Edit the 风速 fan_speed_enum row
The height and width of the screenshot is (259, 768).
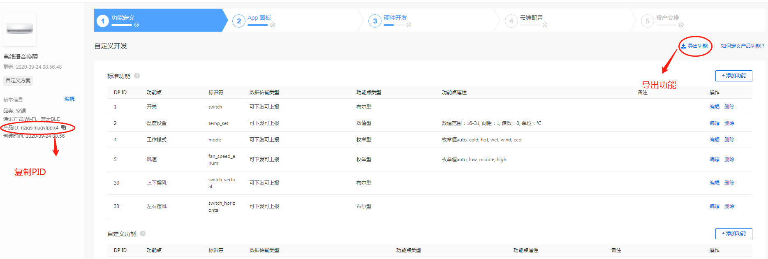pyautogui.click(x=715, y=160)
